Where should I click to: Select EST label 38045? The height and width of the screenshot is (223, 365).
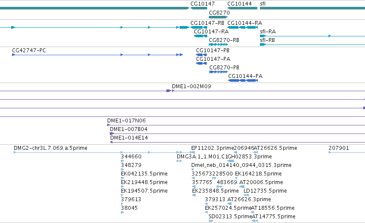129,208
